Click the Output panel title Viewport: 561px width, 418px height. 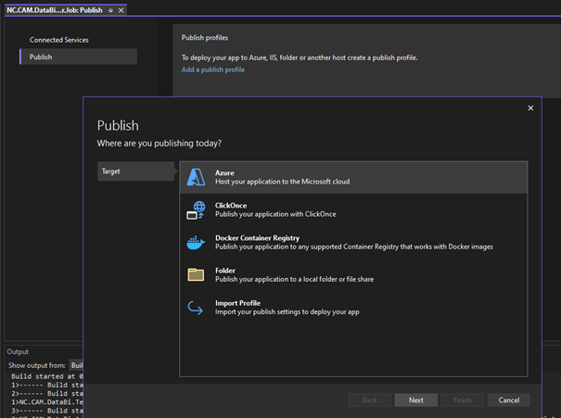pos(18,351)
